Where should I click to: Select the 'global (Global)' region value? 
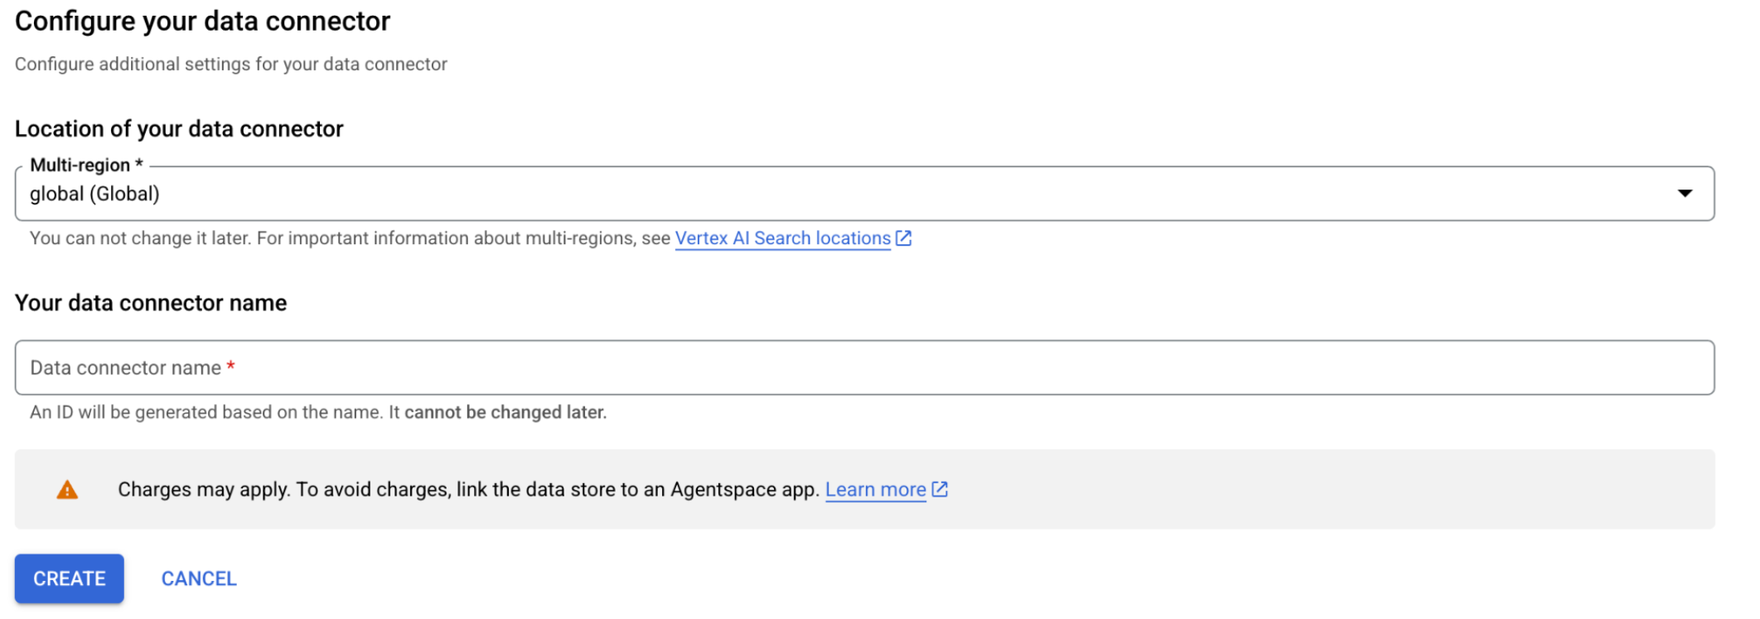coord(94,194)
